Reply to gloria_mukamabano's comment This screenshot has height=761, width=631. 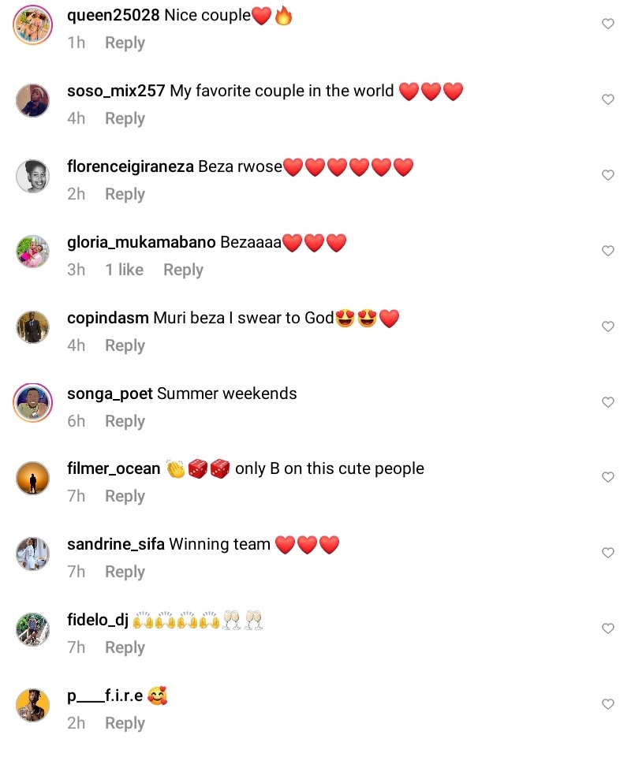tap(183, 270)
